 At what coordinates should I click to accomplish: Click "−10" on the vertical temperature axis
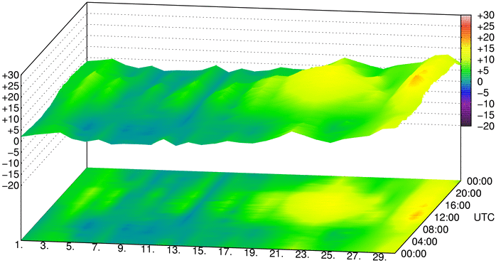coord(11,163)
